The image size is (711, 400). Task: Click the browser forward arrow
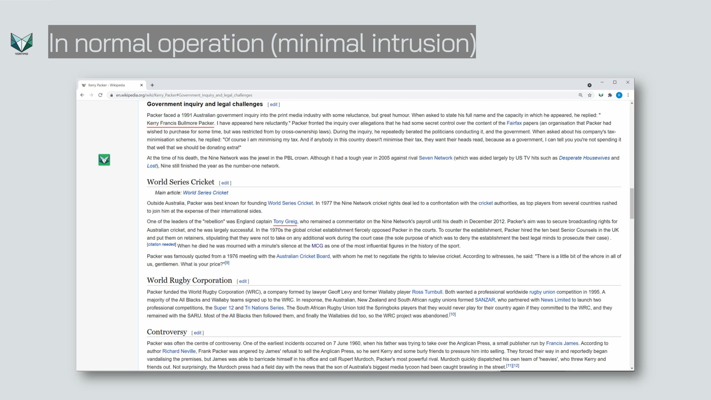[91, 95]
